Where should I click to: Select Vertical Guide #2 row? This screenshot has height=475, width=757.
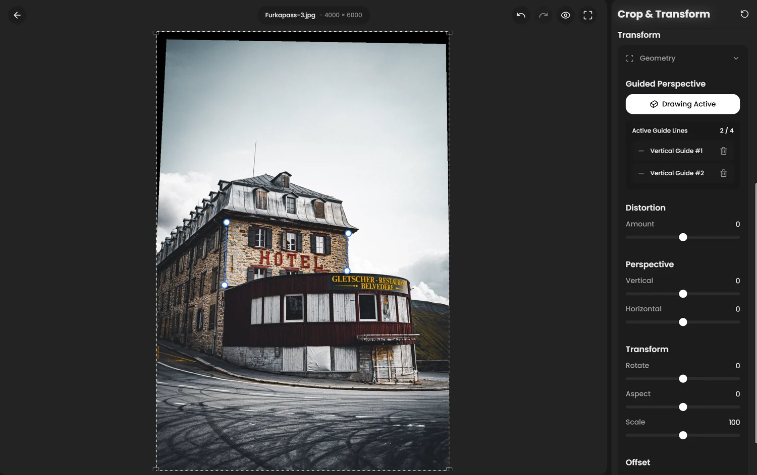click(x=683, y=173)
